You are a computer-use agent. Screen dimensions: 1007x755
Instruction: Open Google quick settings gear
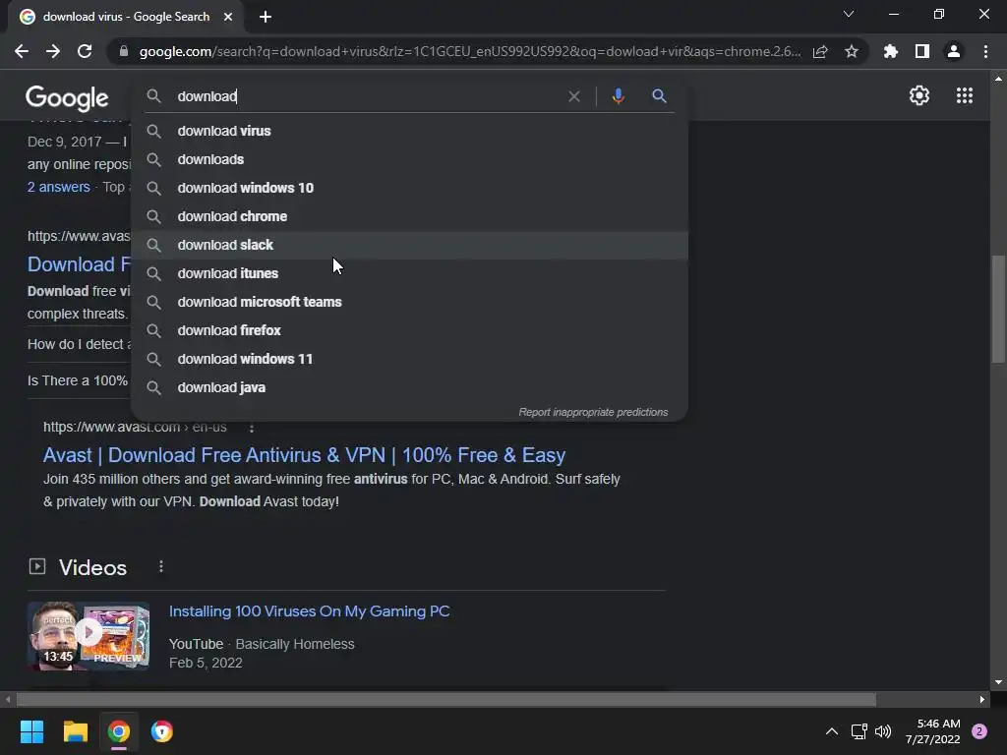tap(919, 95)
